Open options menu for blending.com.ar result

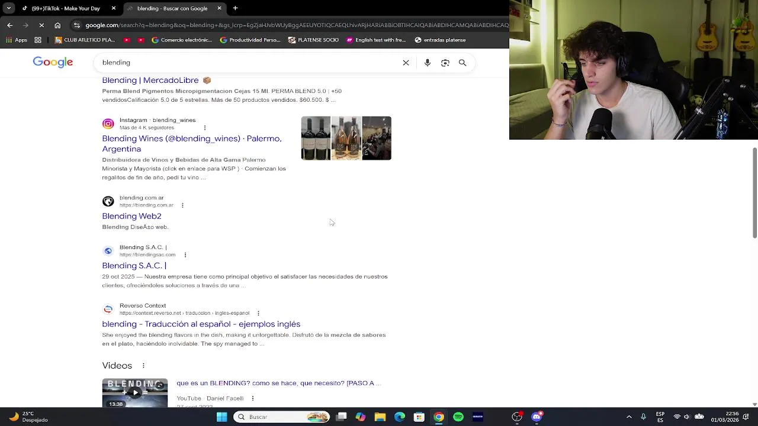coord(182,205)
